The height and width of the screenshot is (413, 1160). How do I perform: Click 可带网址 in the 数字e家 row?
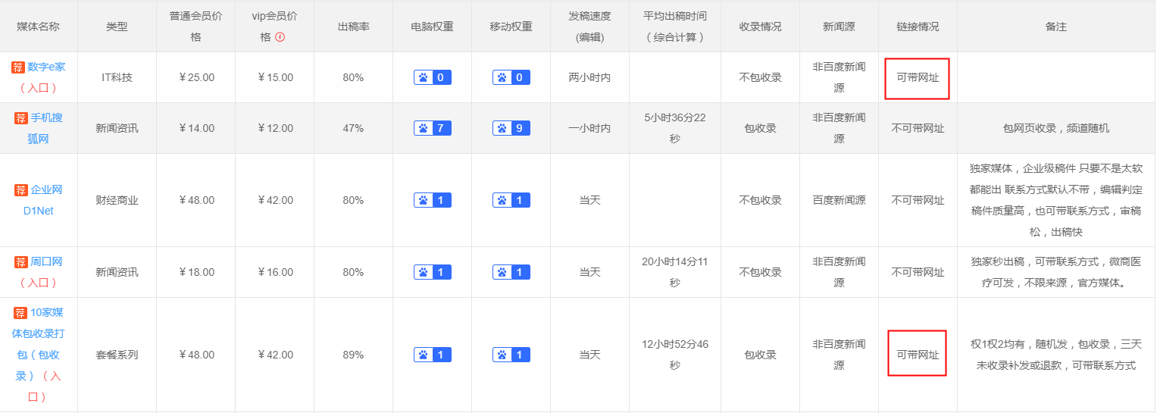[918, 78]
